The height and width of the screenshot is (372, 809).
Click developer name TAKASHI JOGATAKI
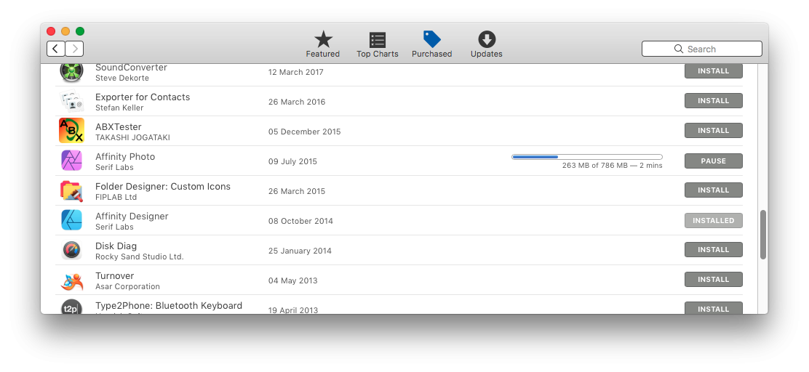click(x=132, y=138)
